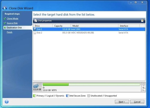The width and height of the screenshot is (150, 108).
Task: Sort by the Drive column header
Action: point(43,26)
